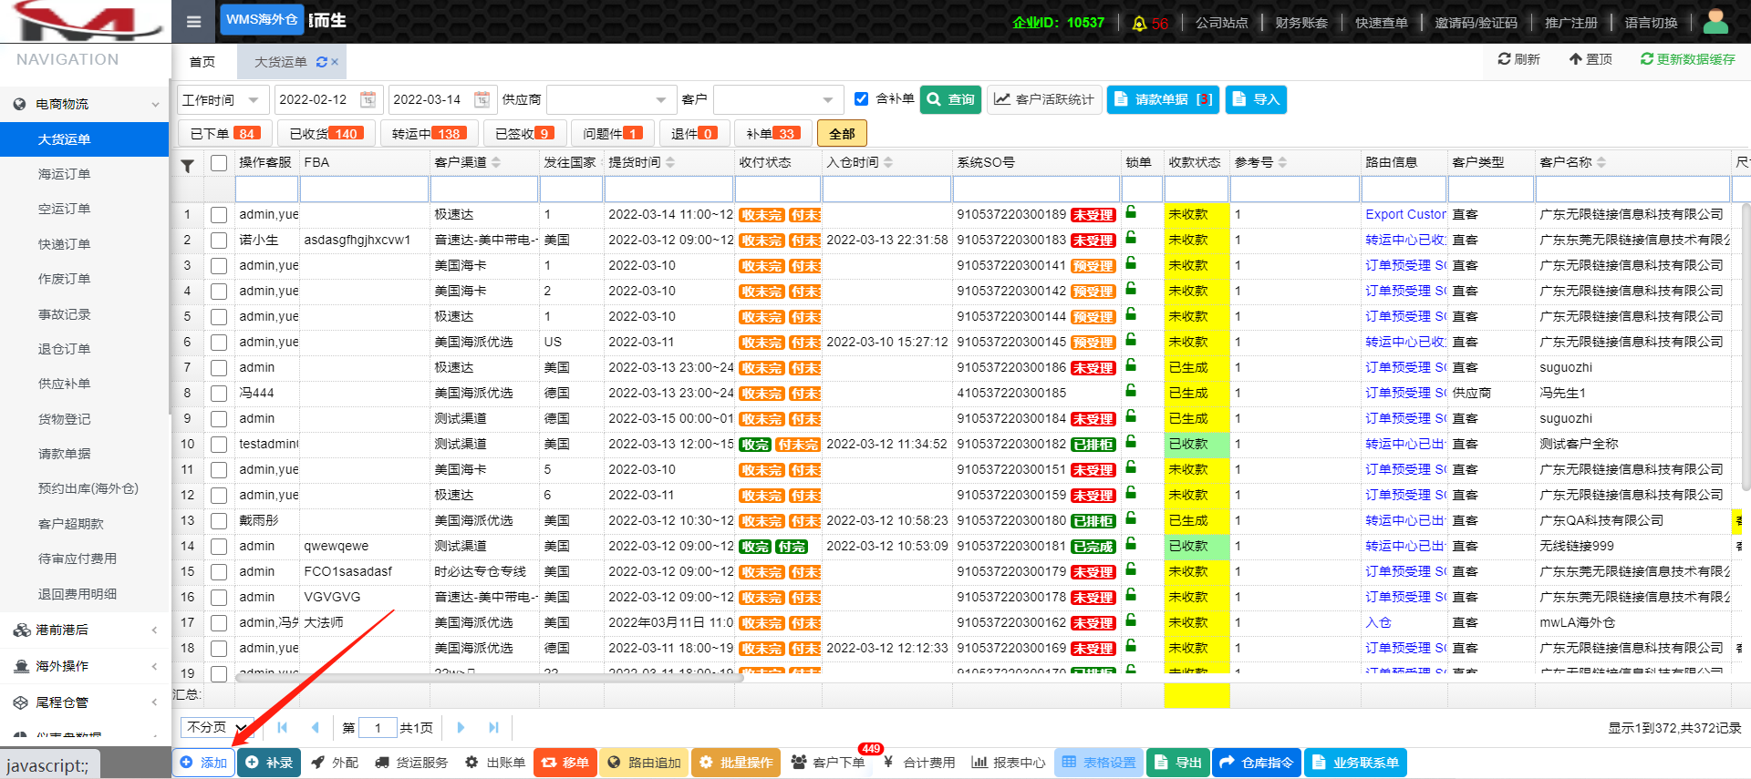Open the notification bell showing 56
1751x779 pixels.
[x=1149, y=24]
